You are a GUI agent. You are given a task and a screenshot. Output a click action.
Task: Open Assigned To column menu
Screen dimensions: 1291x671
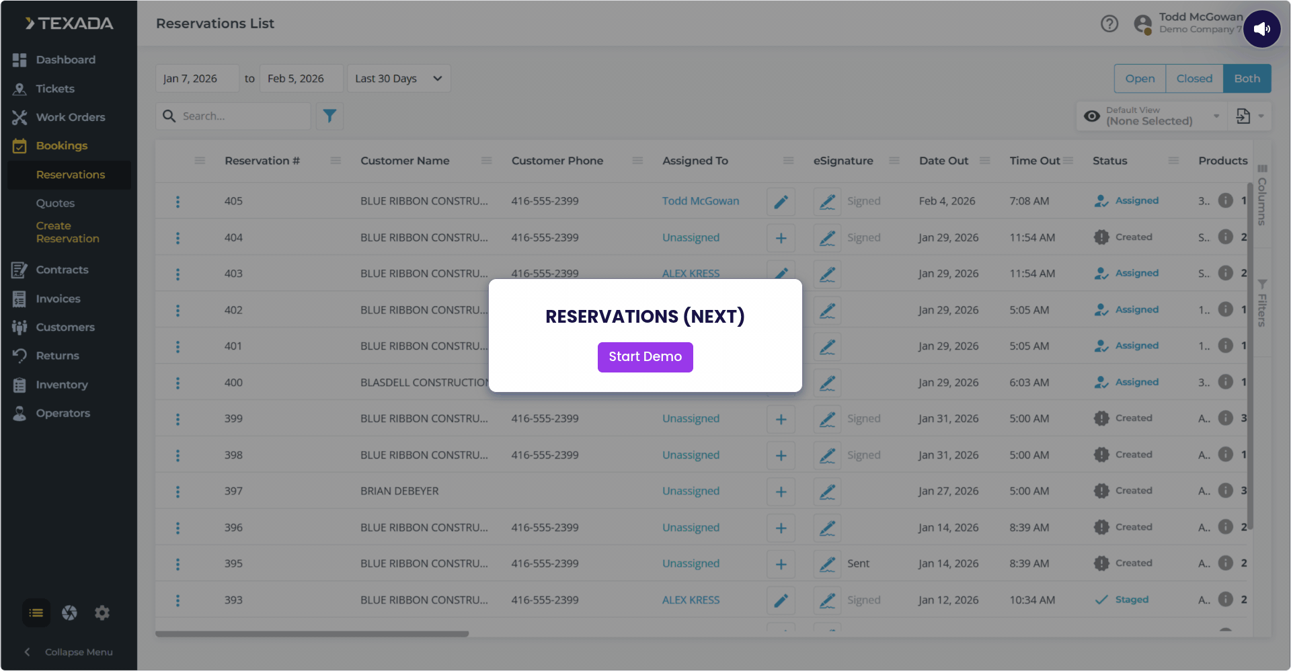pos(788,161)
